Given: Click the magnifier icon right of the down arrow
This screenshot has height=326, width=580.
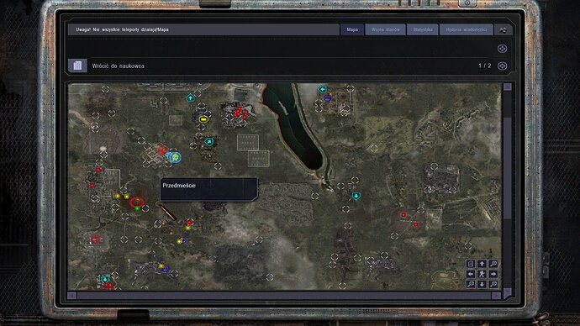Looking at the screenshot, I should (x=493, y=284).
